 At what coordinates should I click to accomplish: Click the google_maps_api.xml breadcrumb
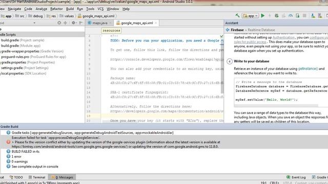[x=96, y=16]
